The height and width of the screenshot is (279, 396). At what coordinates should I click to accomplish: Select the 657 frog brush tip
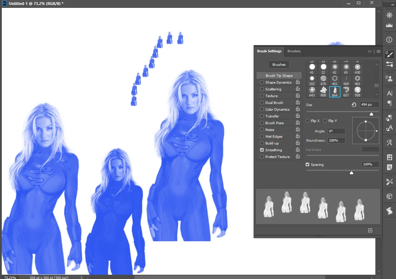point(346,92)
